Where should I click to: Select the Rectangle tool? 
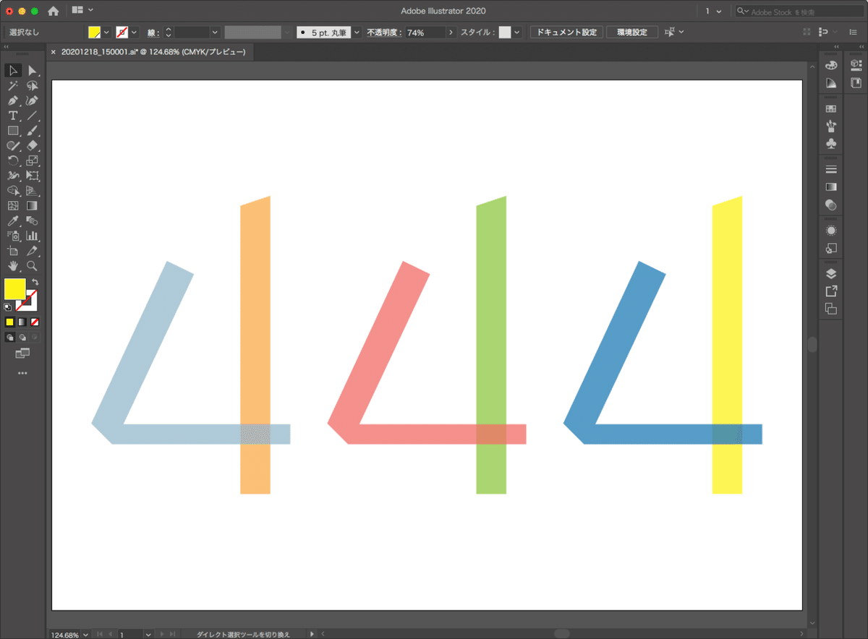pos(13,131)
